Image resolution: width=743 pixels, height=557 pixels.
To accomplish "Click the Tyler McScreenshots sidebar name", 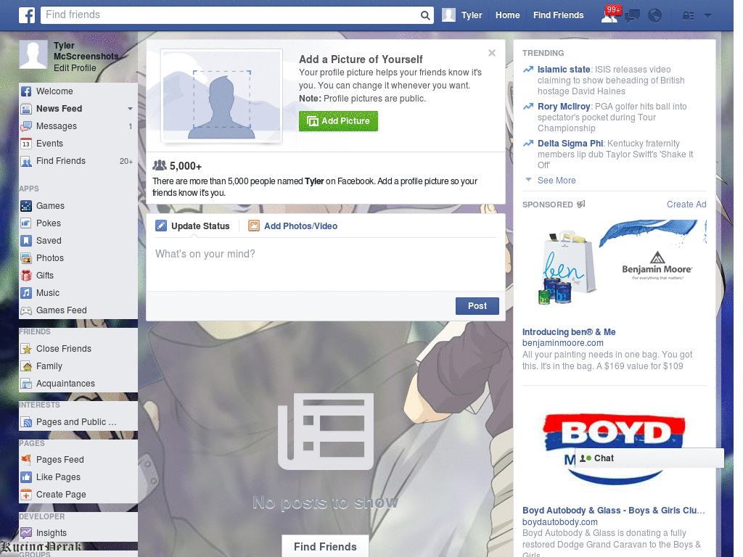I will (x=86, y=51).
